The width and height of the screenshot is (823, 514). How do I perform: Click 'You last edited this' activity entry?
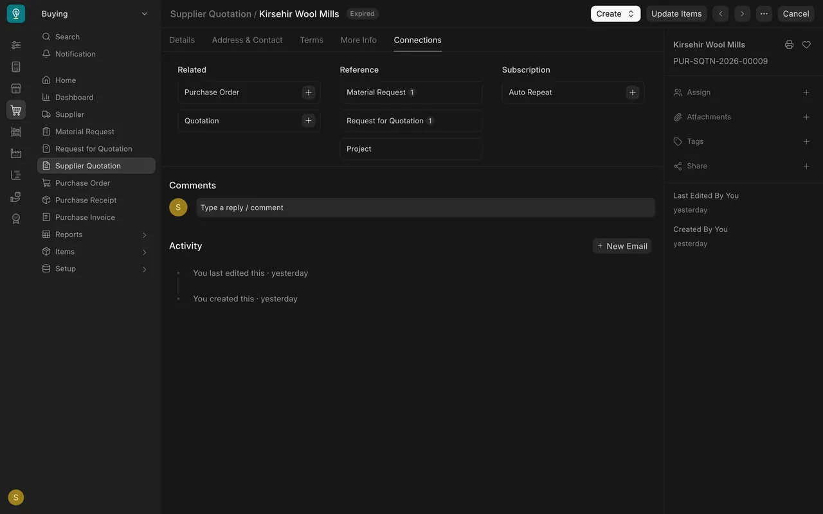[251, 273]
